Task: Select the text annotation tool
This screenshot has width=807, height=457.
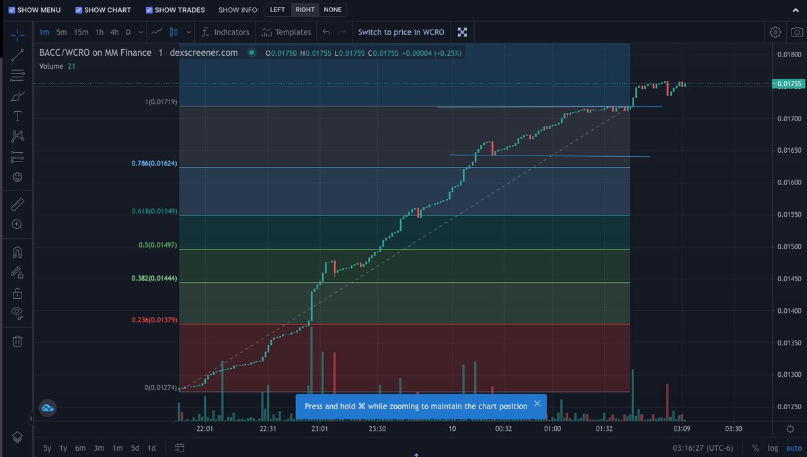Action: (17, 116)
